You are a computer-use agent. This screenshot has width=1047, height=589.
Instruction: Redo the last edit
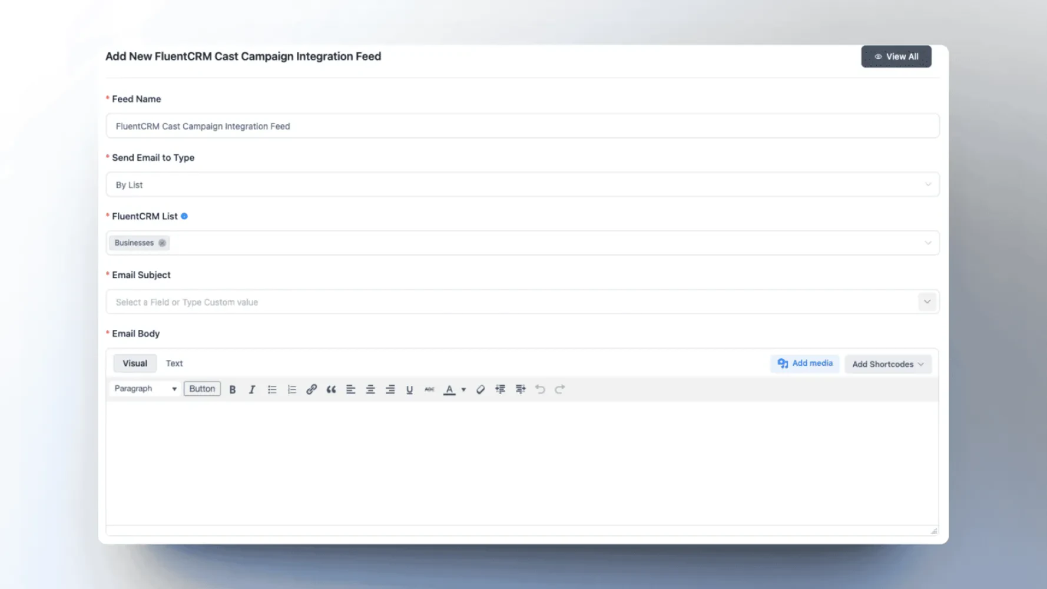click(x=560, y=389)
